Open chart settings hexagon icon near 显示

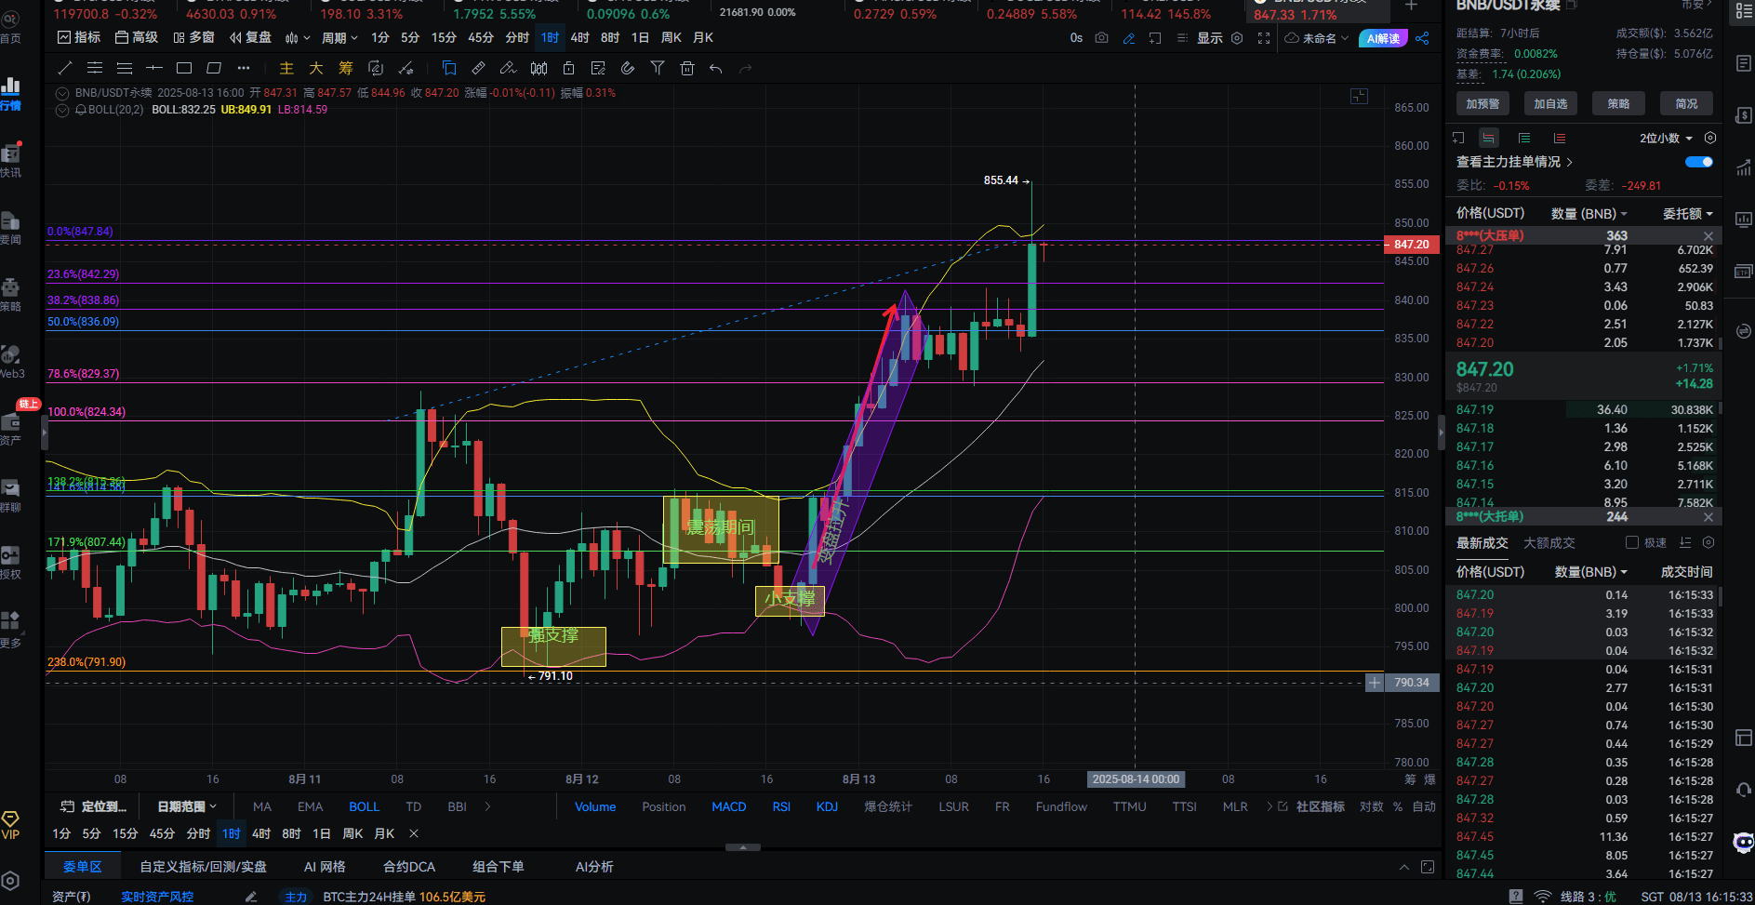pyautogui.click(x=1237, y=38)
